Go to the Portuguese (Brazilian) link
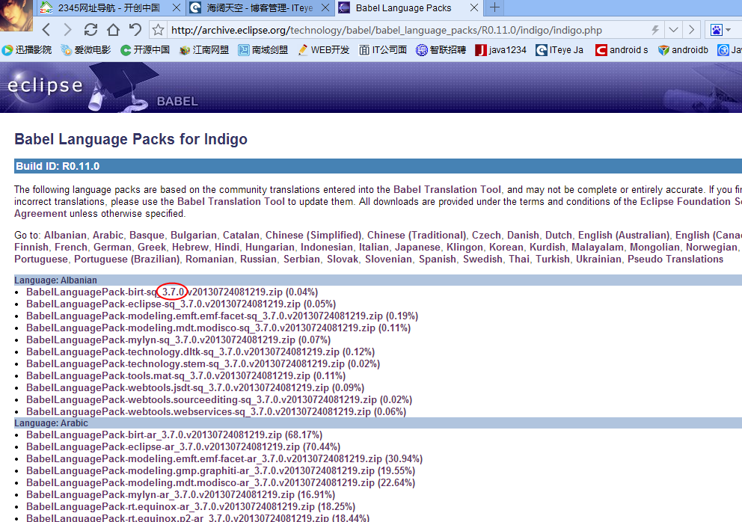Viewport: 742px width, 522px height. point(127,260)
